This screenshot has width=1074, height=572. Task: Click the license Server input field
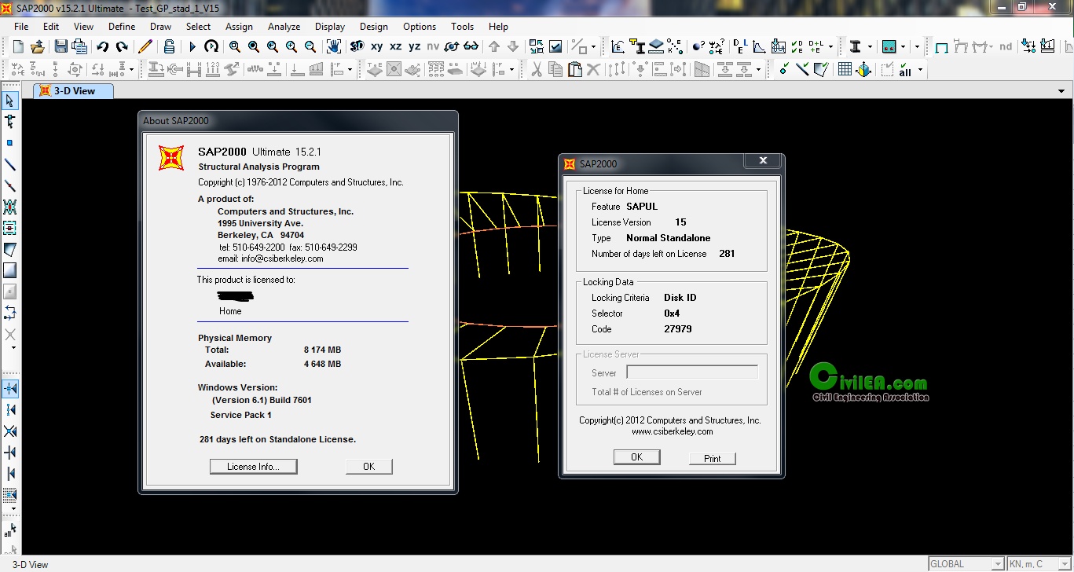coord(692,372)
